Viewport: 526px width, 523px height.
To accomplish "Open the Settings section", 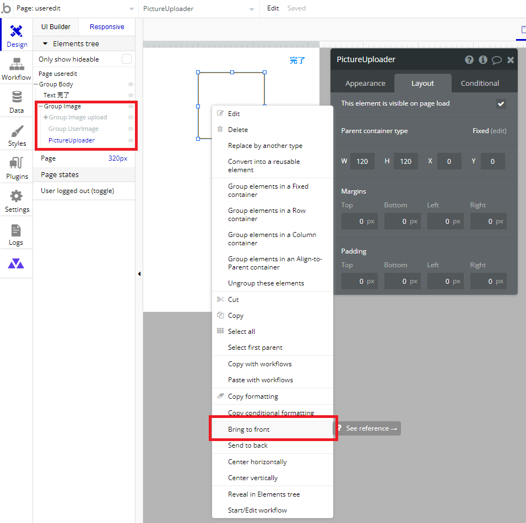I will tap(17, 201).
